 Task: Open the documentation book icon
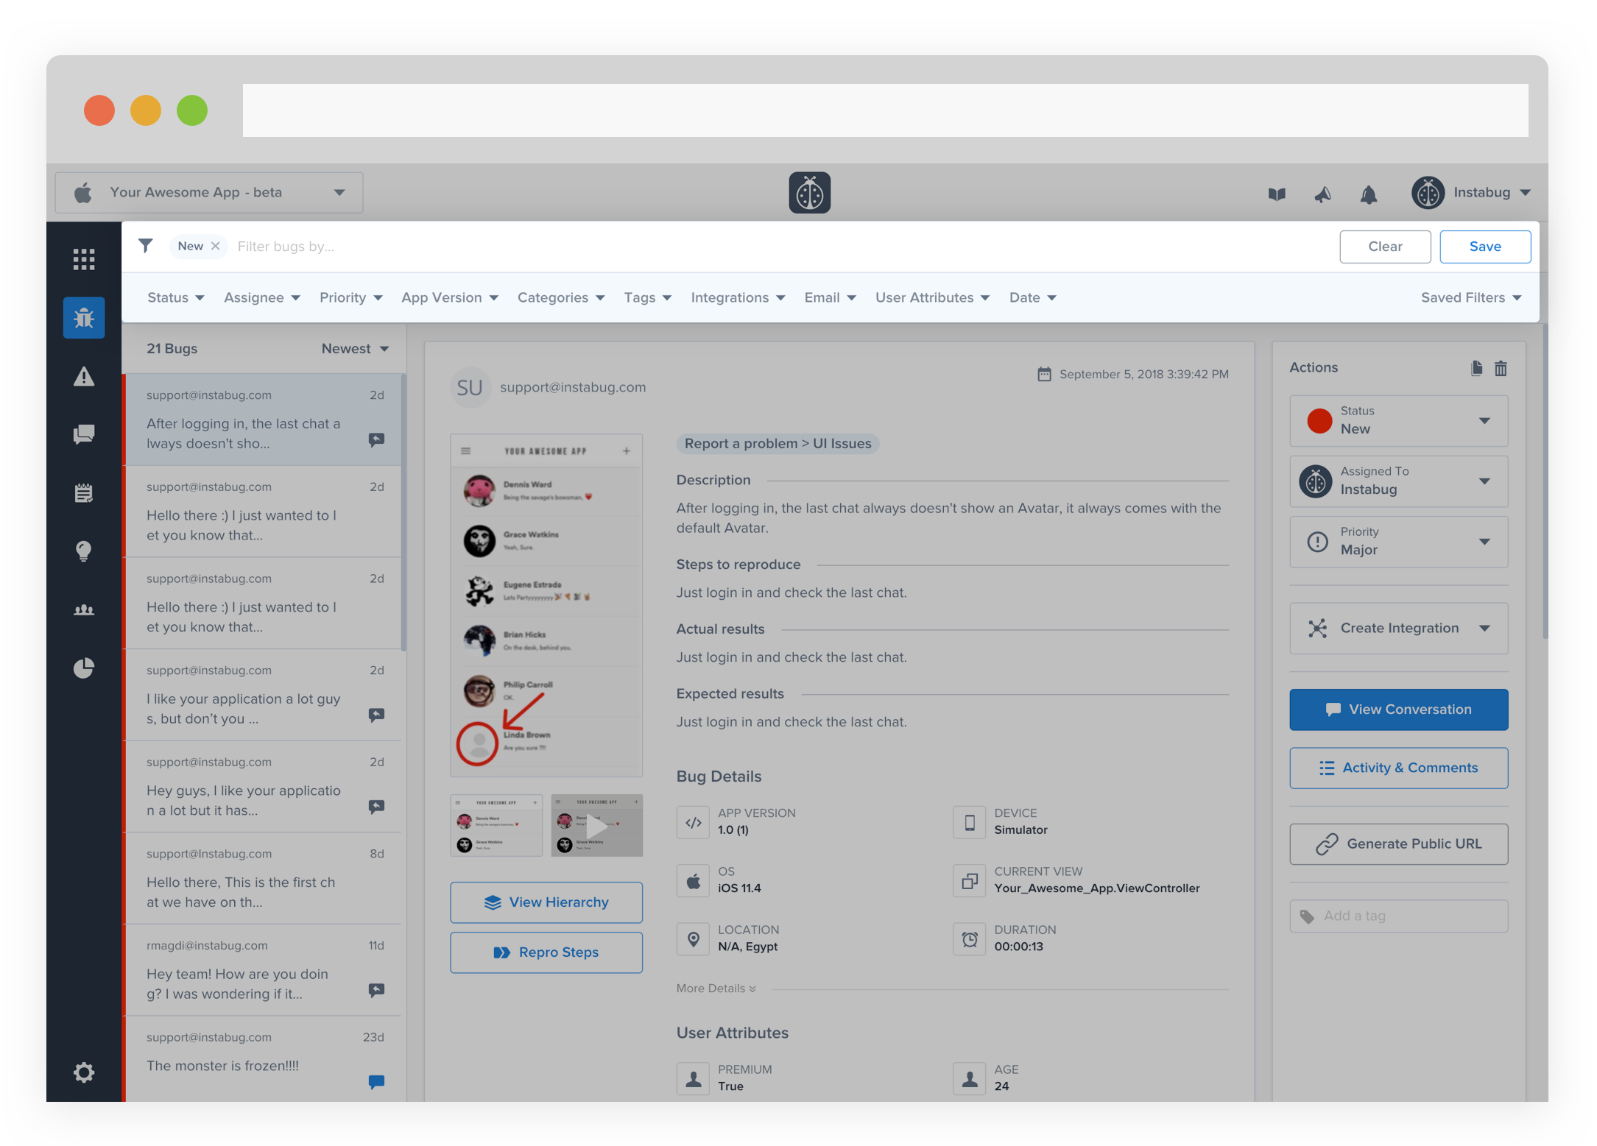point(1277,194)
